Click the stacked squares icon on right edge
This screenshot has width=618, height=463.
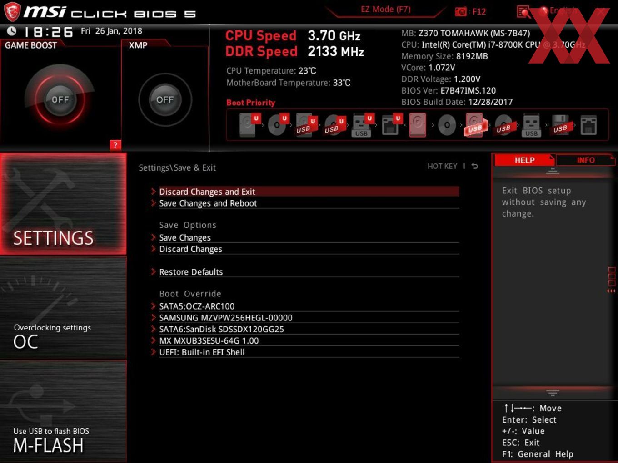coord(611,276)
